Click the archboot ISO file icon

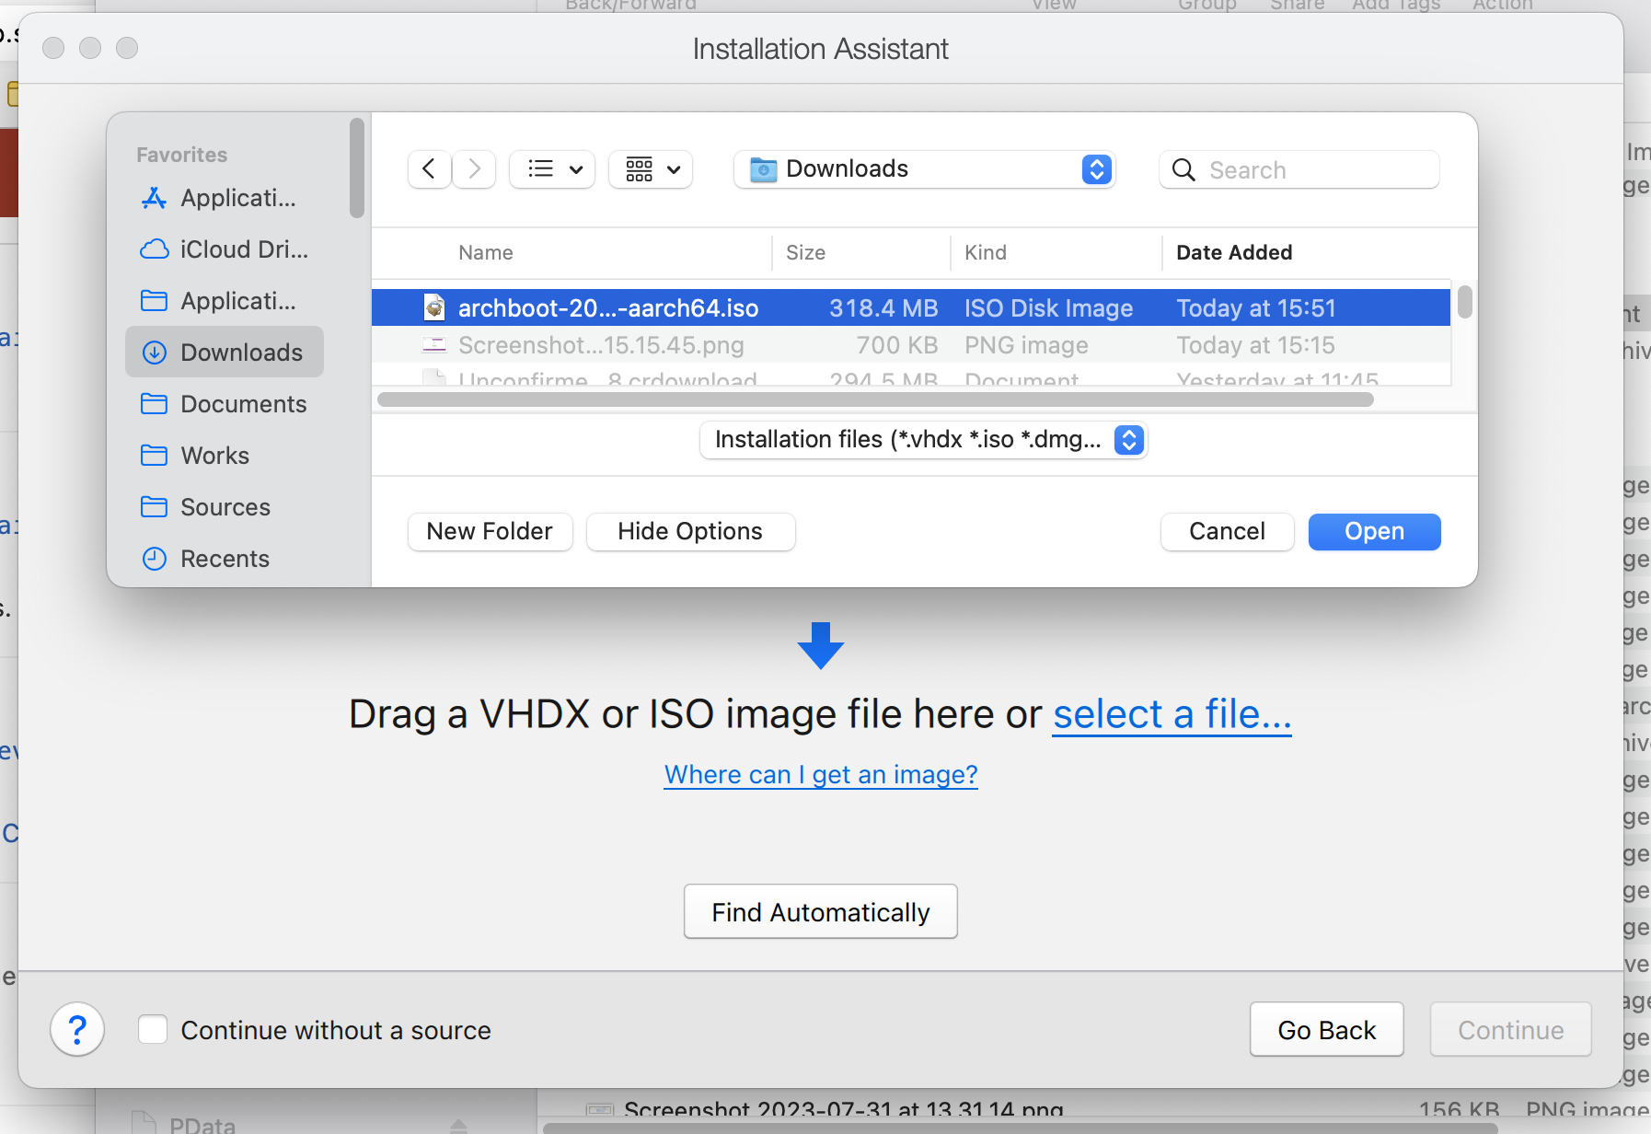[x=434, y=307]
